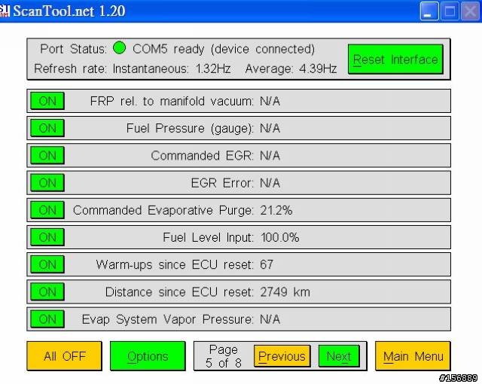Click the 21.2% evaporative purge value
The image size is (482, 384).
coord(276,210)
